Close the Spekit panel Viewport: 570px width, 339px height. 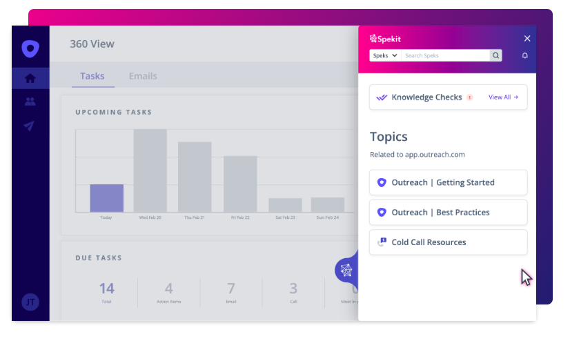coord(527,39)
